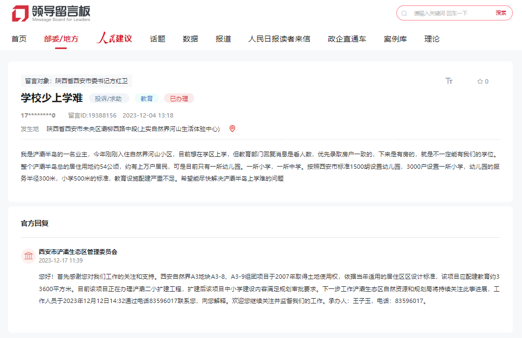
Task: Open the 话题 nav item
Action: coord(157,39)
